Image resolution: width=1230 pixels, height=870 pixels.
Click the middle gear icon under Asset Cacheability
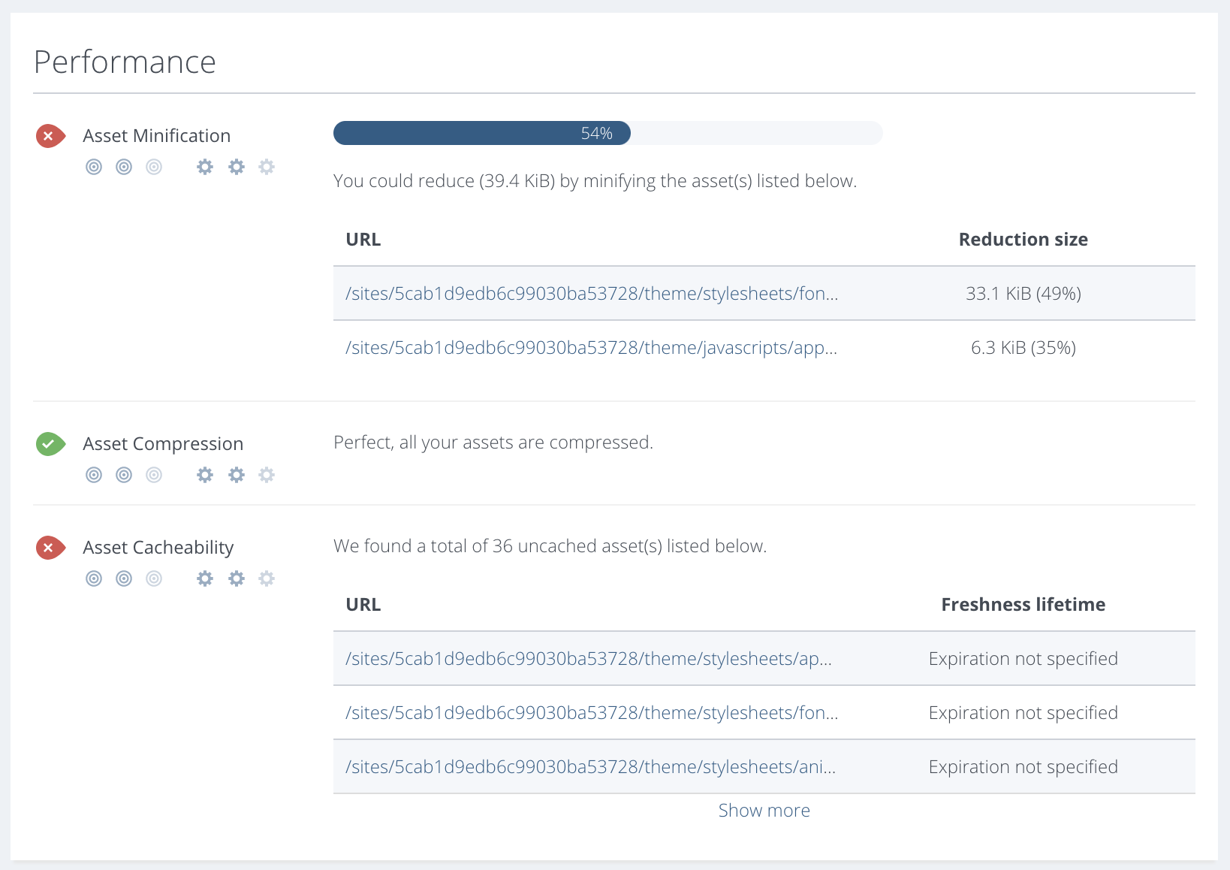tap(236, 578)
